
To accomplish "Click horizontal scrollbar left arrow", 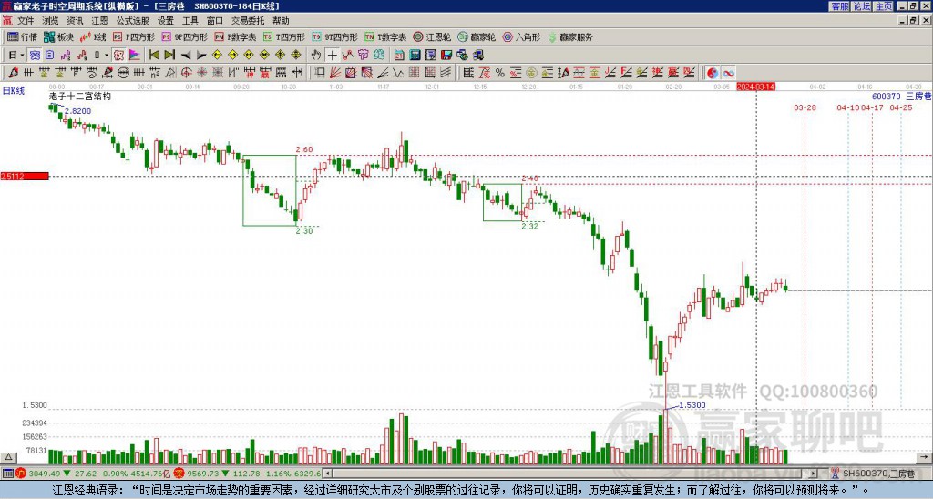I will click(x=327, y=474).
